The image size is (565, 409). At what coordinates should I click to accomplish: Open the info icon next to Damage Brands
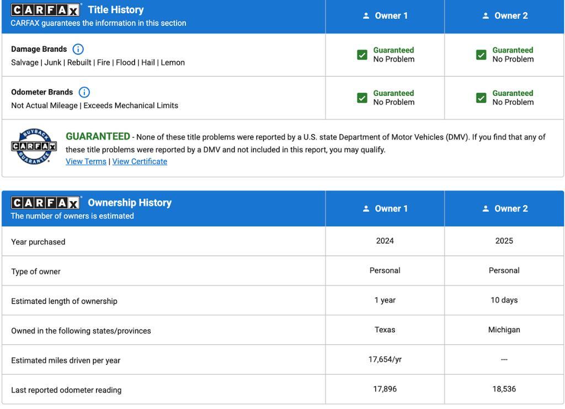[78, 49]
